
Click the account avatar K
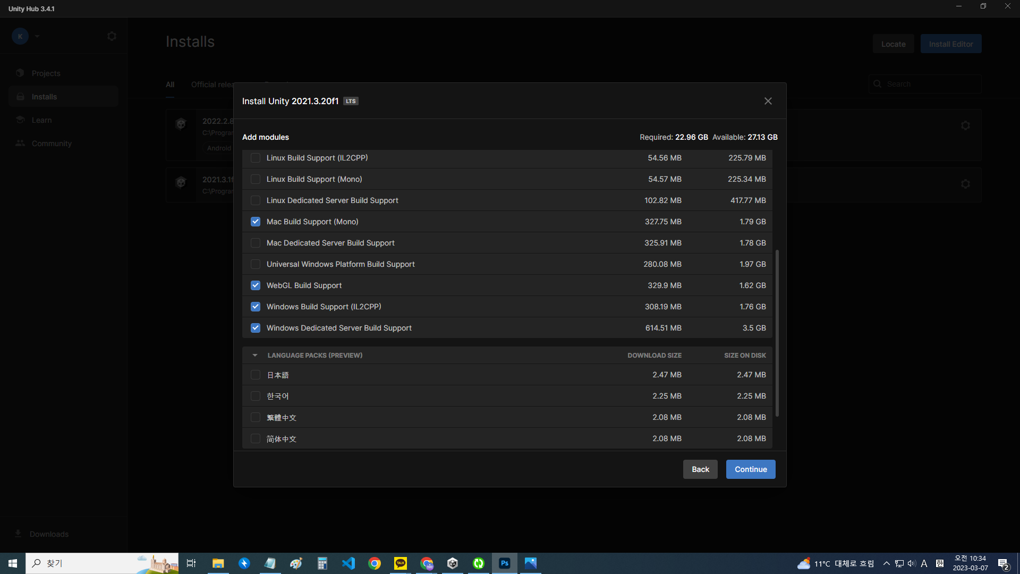(20, 36)
